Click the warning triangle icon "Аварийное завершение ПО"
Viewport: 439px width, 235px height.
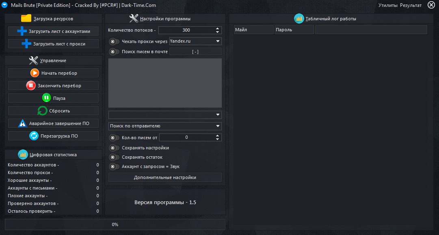point(23,123)
